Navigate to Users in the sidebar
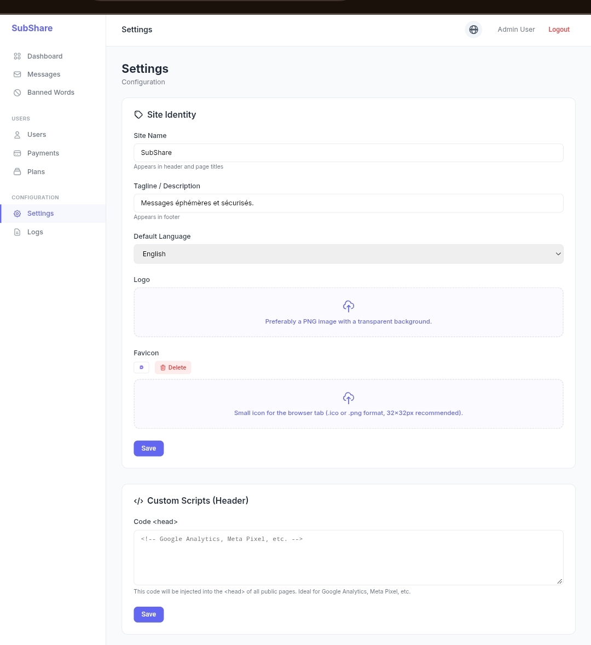Viewport: 591px width, 645px height. 37,135
